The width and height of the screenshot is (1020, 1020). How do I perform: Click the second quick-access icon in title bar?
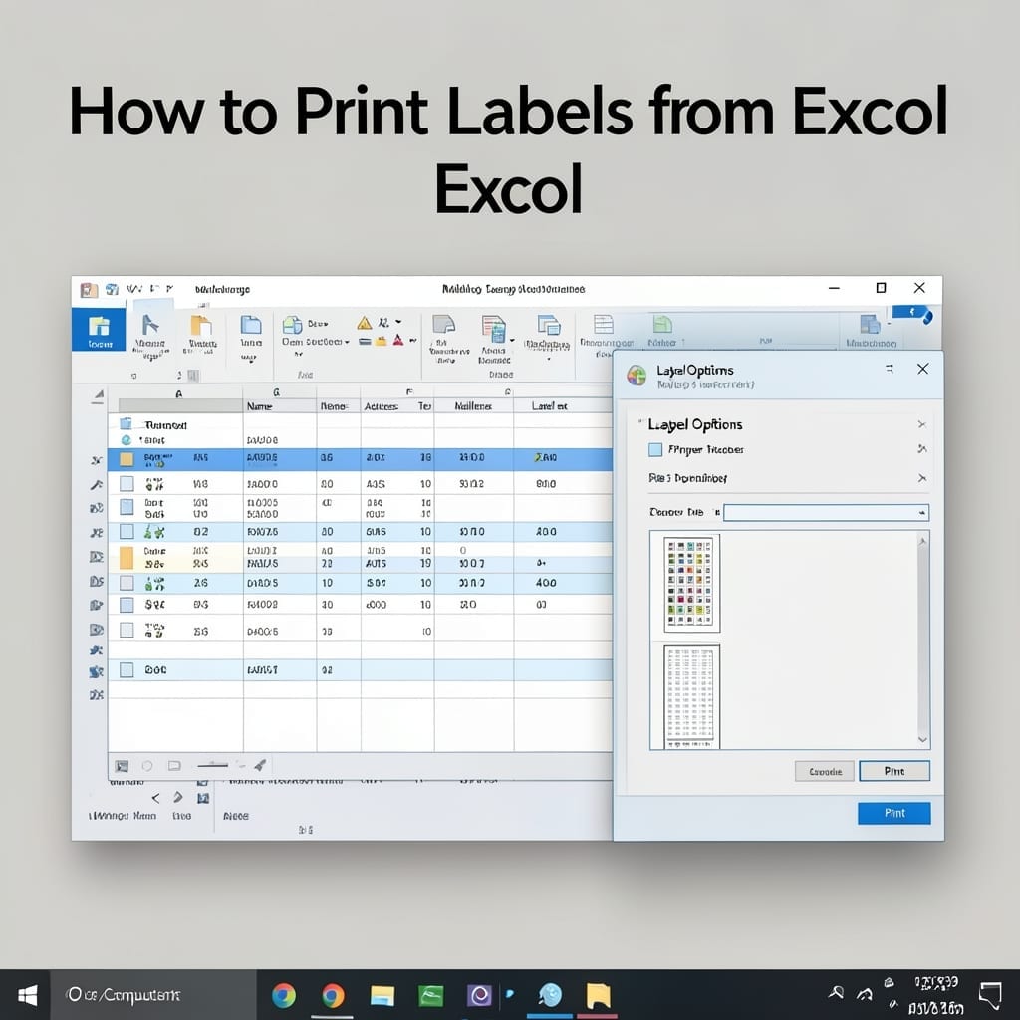112,290
